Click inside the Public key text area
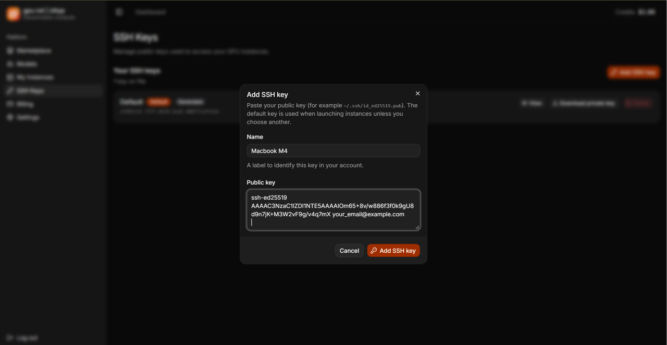The height and width of the screenshot is (345, 667). coord(333,210)
